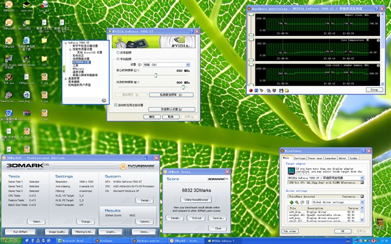Click Details button in 3DMark05 System section

pyautogui.click(x=145, y=200)
